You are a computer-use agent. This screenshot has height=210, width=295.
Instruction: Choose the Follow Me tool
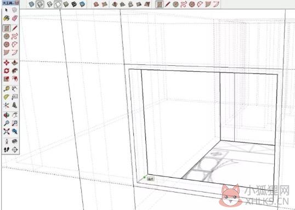[14, 71]
